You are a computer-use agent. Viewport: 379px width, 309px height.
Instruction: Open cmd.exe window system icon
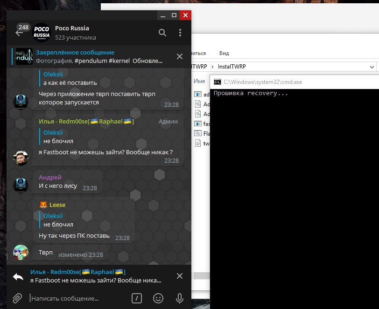(x=218, y=82)
